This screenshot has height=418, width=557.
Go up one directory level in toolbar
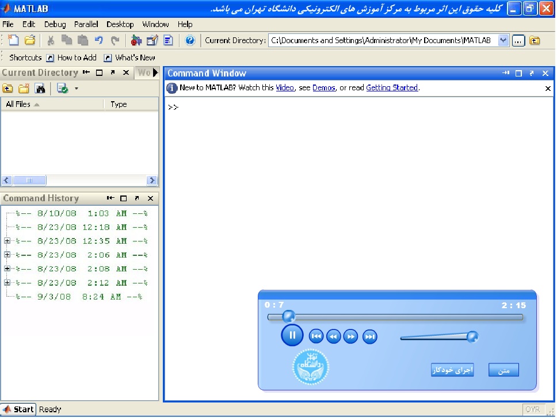(x=535, y=41)
